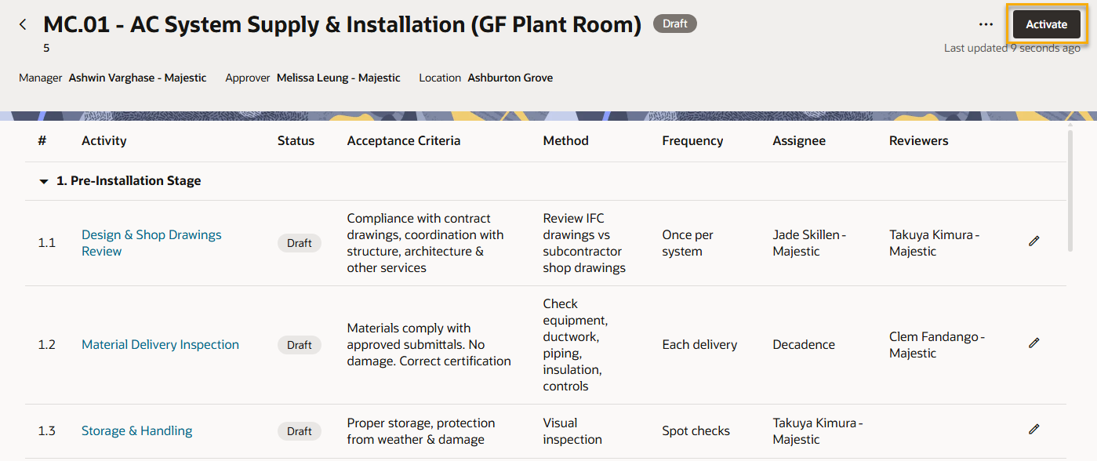Open the more options ellipsis menu

(x=986, y=24)
